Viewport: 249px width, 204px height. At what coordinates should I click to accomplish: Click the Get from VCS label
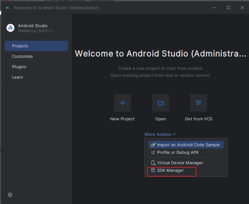(199, 119)
